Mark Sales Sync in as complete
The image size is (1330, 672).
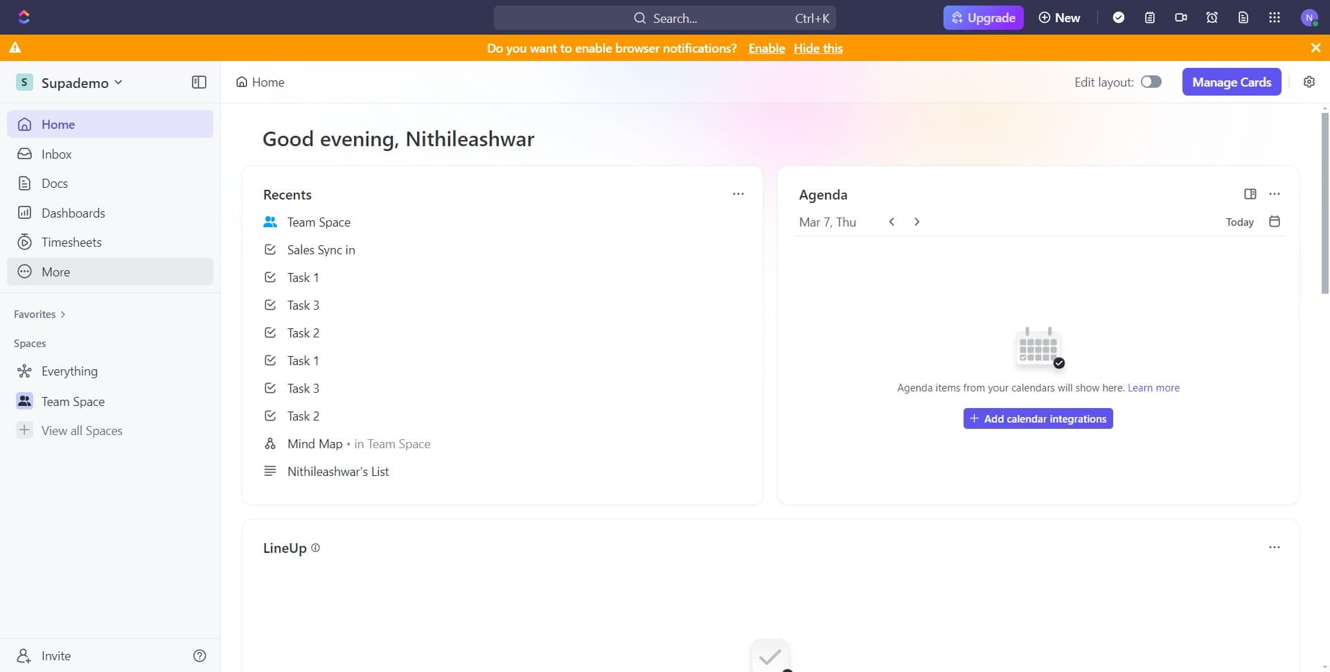point(269,249)
